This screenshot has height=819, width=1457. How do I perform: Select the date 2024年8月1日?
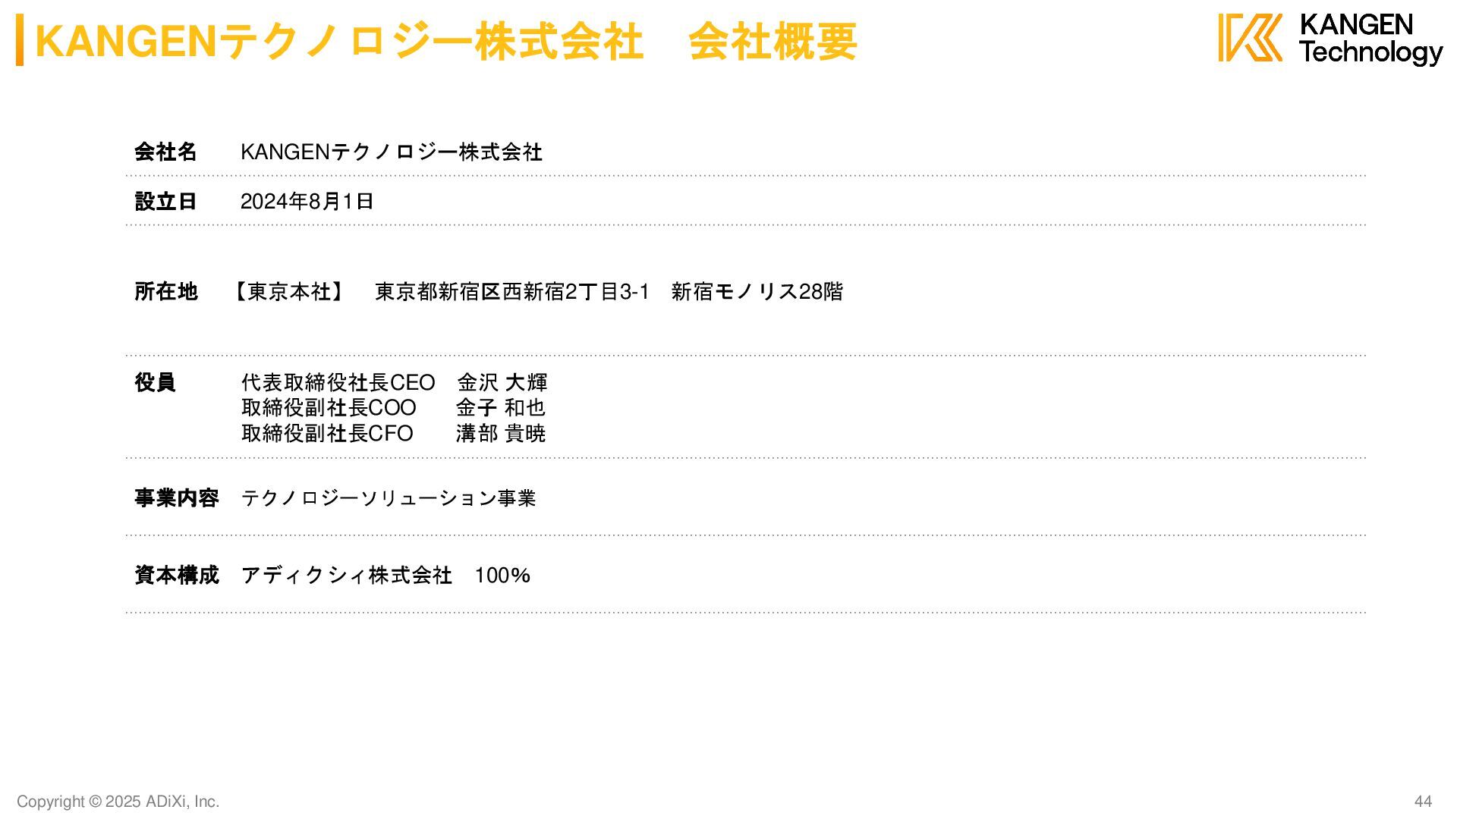307,201
